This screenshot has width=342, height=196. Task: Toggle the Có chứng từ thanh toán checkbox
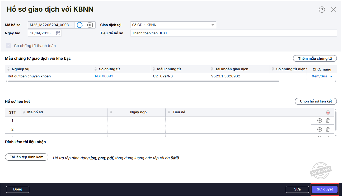point(8,46)
